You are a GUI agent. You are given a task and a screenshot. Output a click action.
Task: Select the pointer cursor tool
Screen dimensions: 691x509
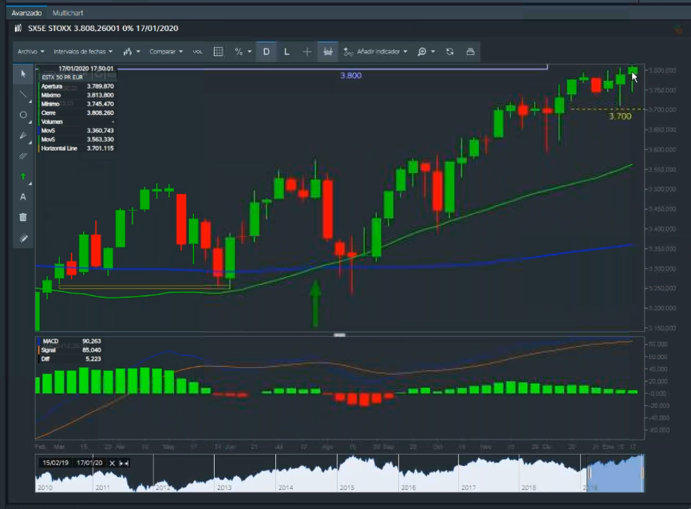click(23, 74)
